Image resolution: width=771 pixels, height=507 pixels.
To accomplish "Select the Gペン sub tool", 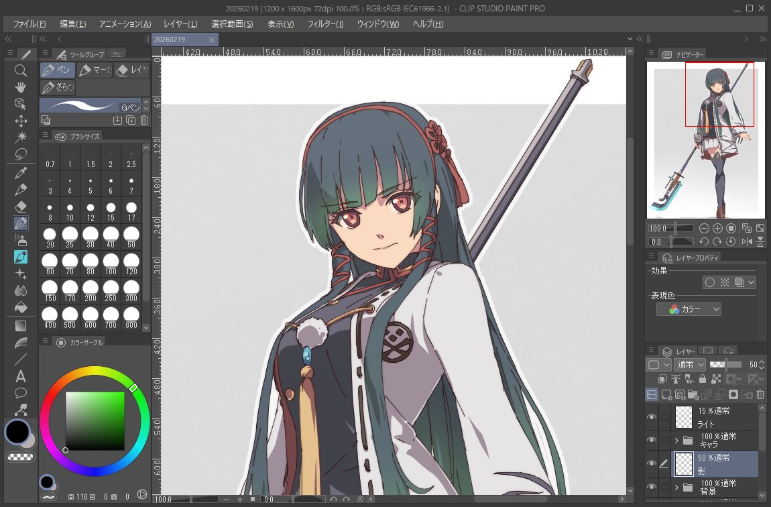I will click(91, 105).
